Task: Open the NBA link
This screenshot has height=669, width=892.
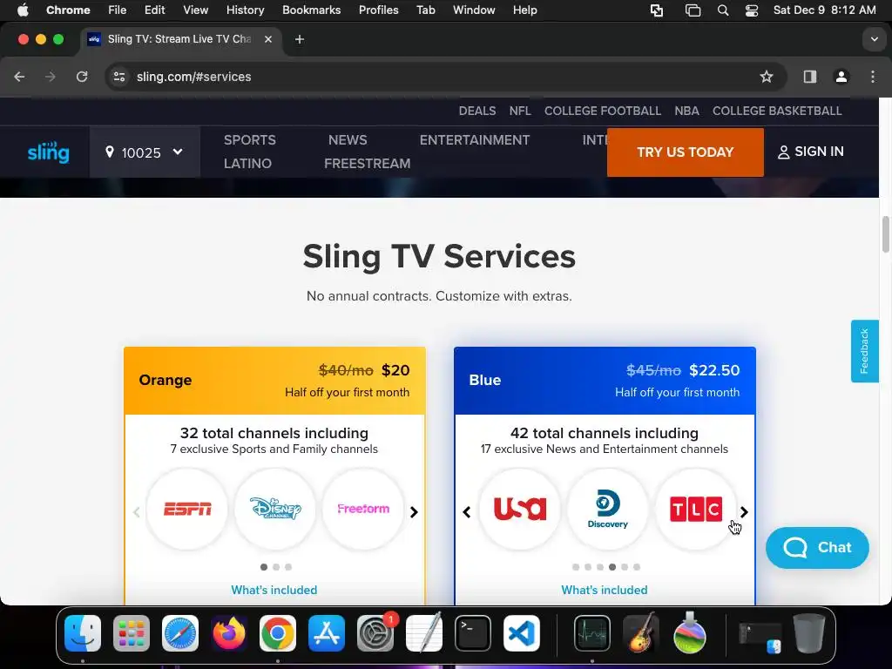Action: 686,111
